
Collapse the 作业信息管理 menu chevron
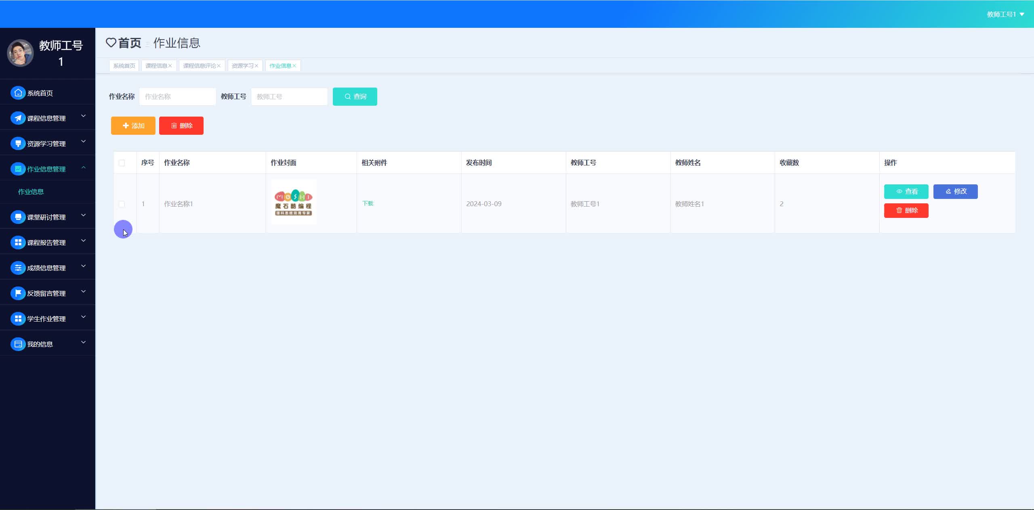pyautogui.click(x=84, y=167)
